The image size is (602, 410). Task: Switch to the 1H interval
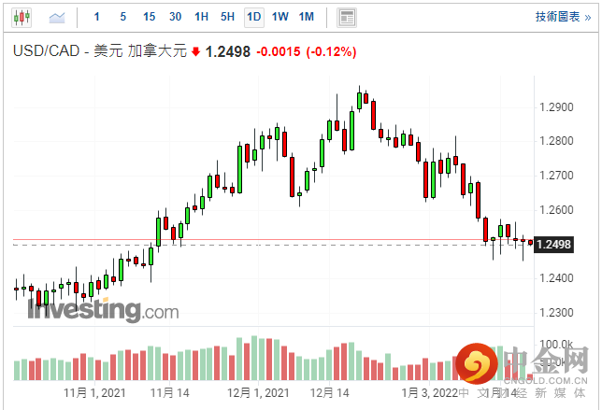coord(201,17)
